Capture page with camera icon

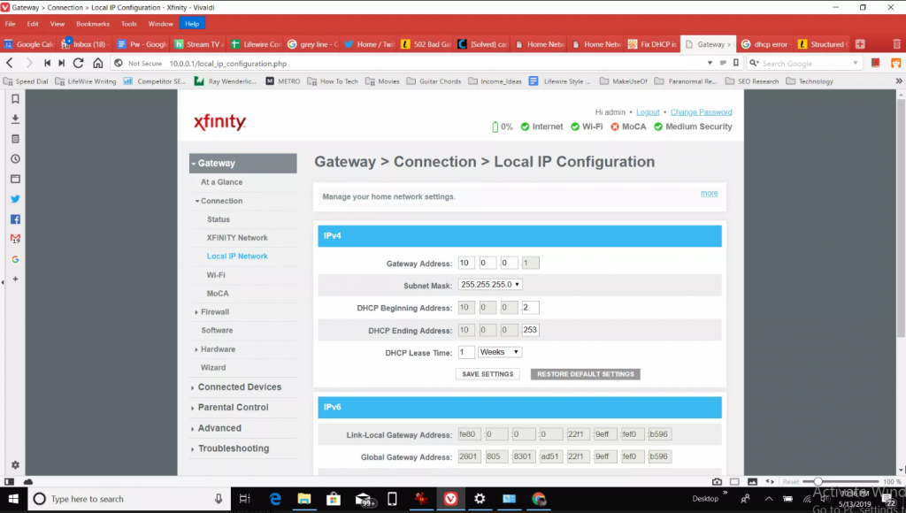point(717,481)
